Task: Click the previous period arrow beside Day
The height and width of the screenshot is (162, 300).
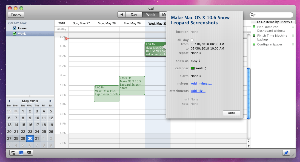Action: 121,15
